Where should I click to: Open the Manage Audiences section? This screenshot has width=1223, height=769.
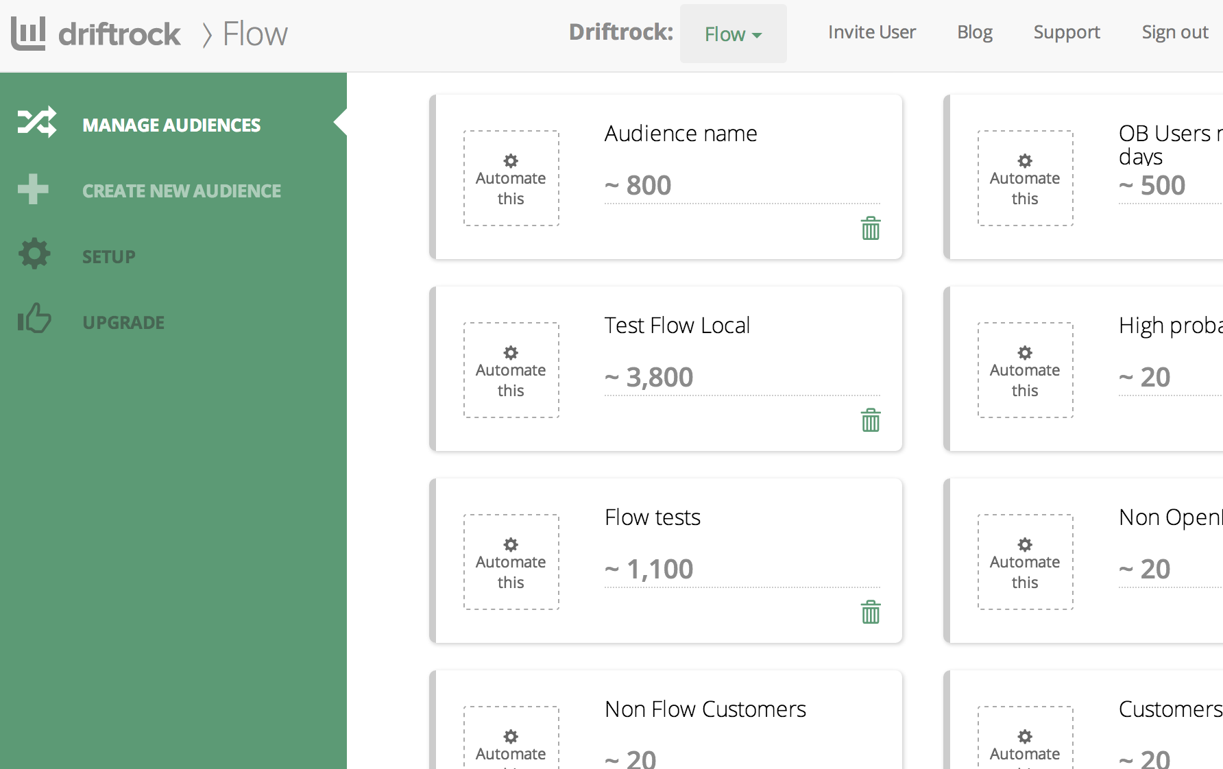(x=171, y=125)
